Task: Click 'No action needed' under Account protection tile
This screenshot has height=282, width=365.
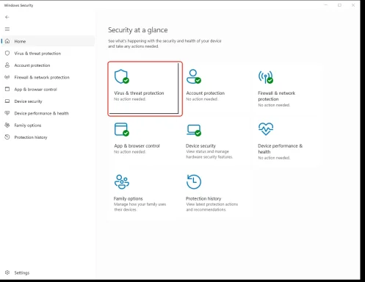Action: 202,99
